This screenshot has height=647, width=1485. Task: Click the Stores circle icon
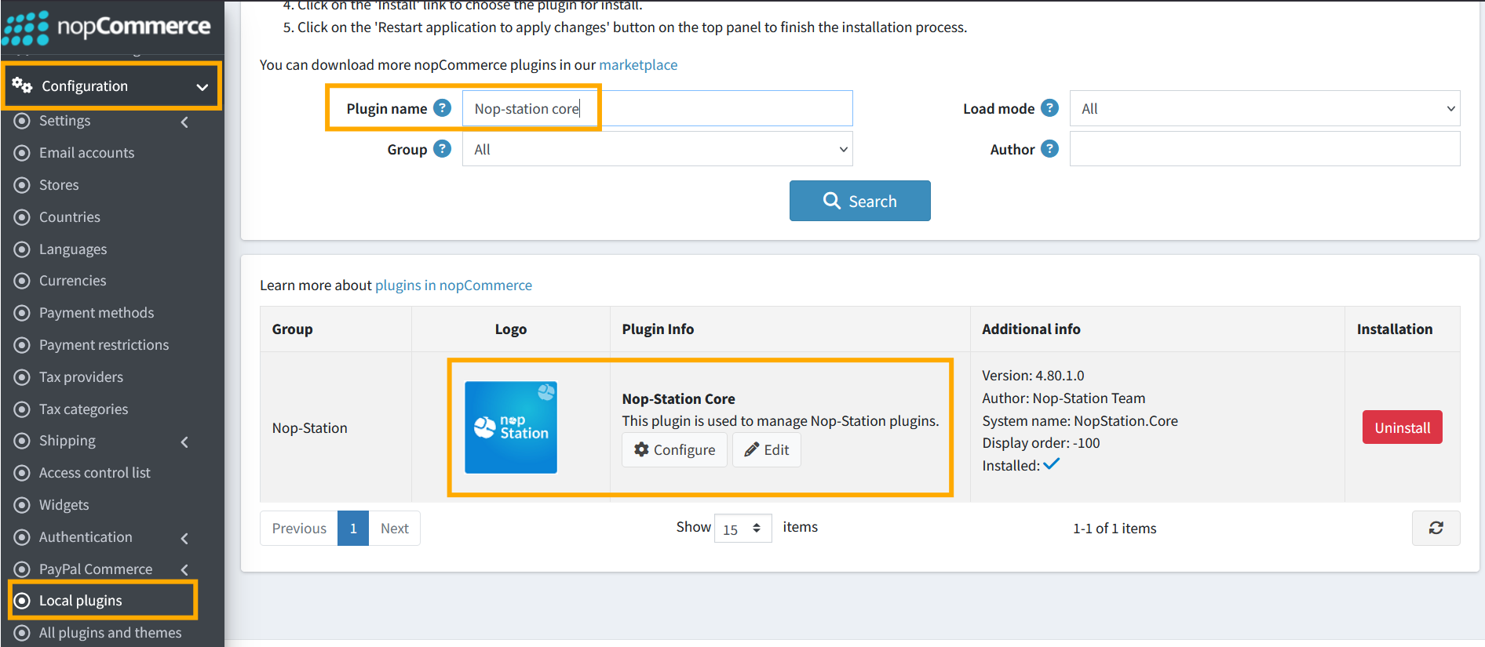click(x=23, y=185)
